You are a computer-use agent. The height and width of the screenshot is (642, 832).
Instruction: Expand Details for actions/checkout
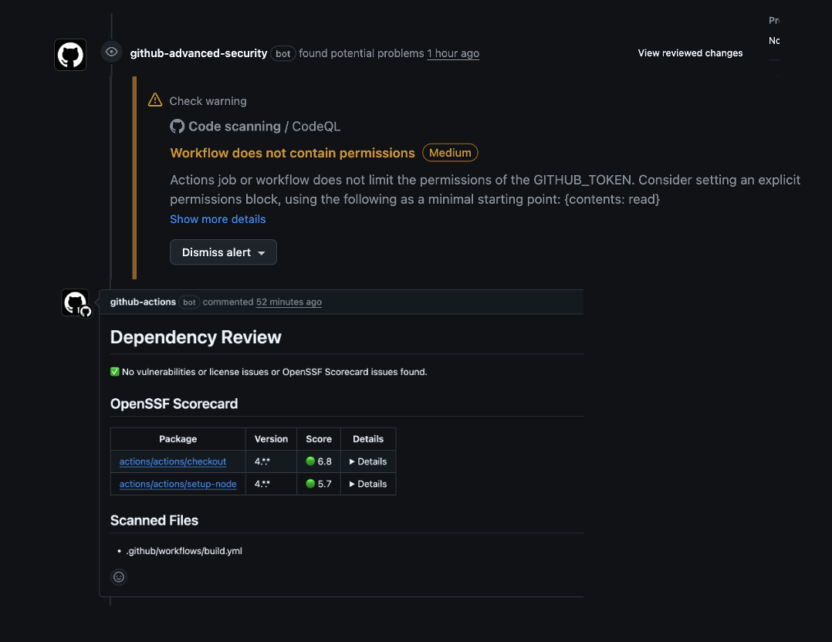coord(367,461)
